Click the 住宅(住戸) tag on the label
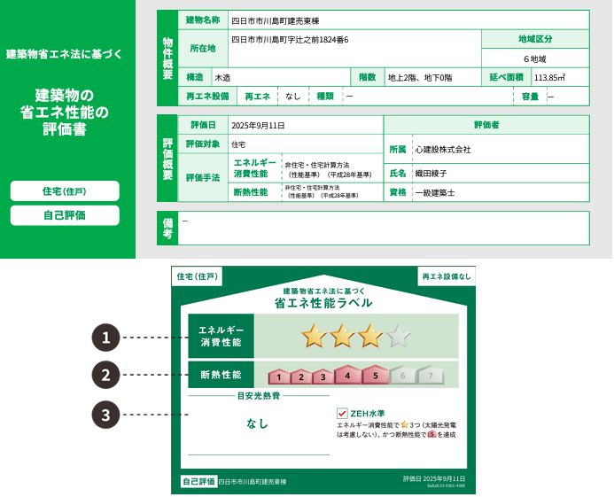The width and height of the screenshot is (614, 497). tap(197, 276)
